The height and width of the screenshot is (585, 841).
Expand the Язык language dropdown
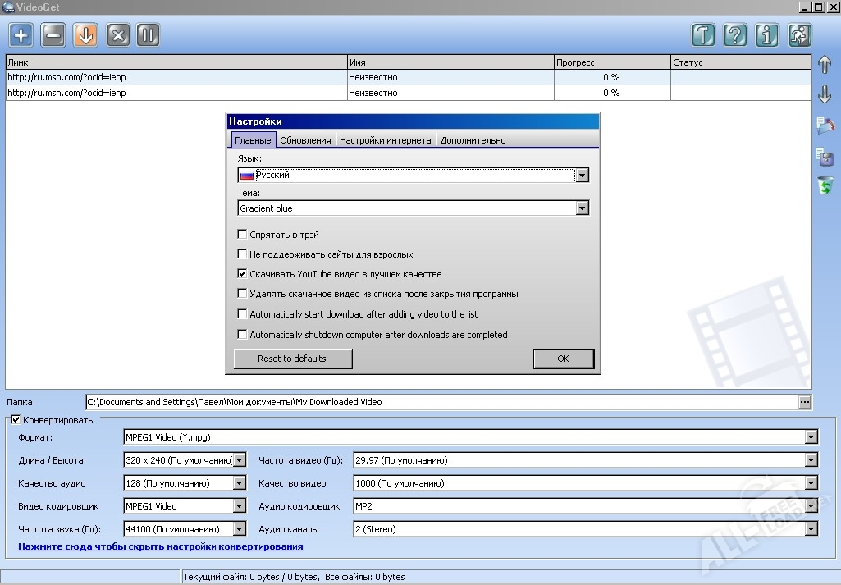coord(582,176)
